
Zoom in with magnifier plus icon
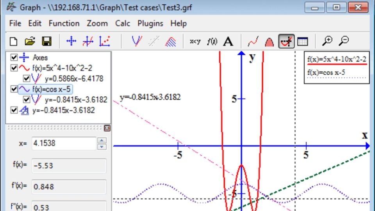(327, 41)
